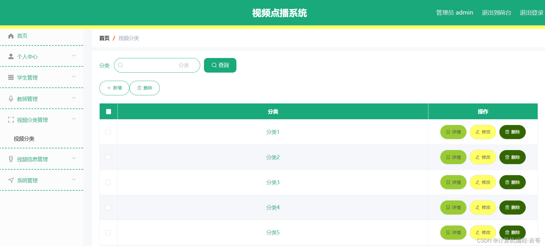Expand the 视频信息管理 menu chevron
This screenshot has width=545, height=246.
click(x=74, y=158)
